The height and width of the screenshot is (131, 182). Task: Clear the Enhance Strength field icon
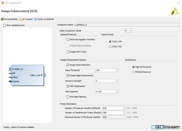(117, 81)
